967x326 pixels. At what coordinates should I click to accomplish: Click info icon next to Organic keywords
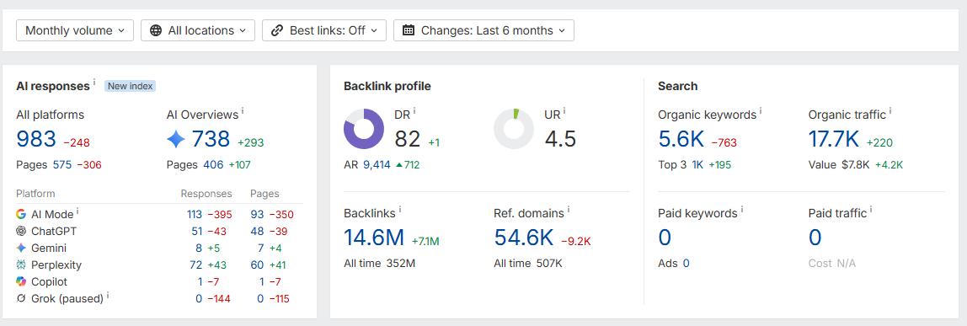[761, 111]
